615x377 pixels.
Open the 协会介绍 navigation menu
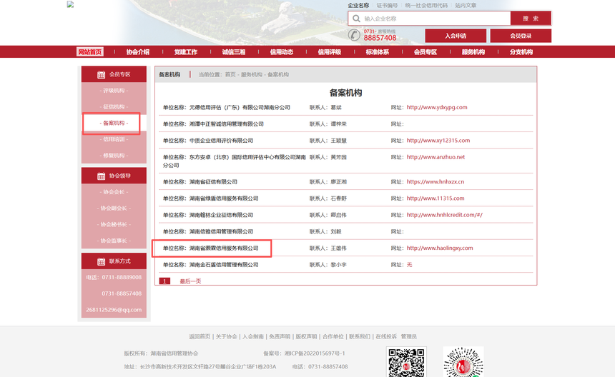tap(137, 52)
